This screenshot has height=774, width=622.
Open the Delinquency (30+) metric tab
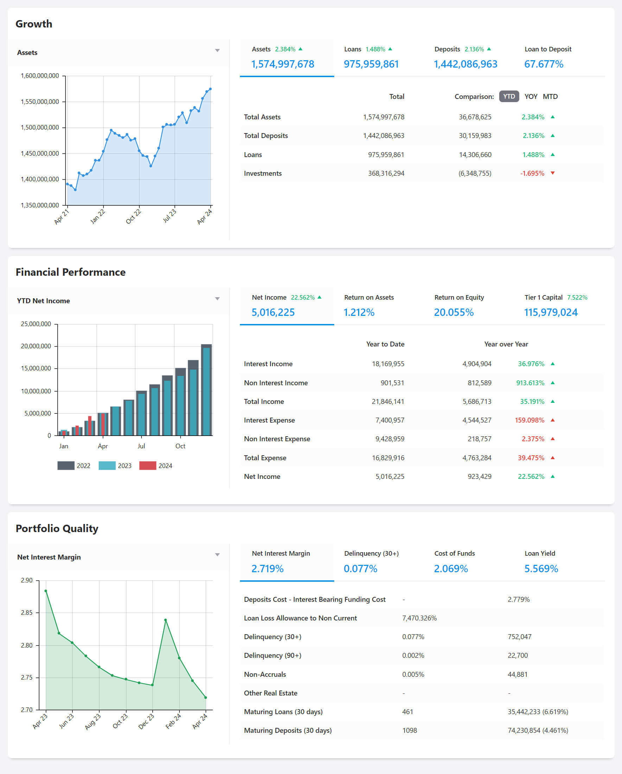click(371, 561)
